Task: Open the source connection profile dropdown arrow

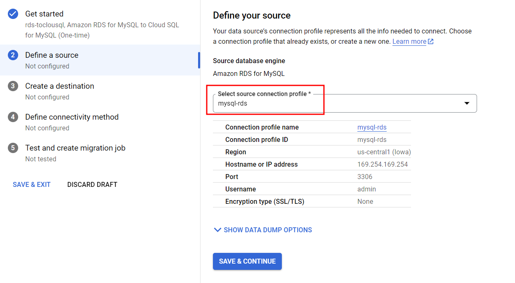Action: (467, 103)
